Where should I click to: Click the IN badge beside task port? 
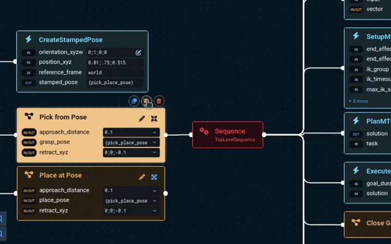[x=356, y=144]
